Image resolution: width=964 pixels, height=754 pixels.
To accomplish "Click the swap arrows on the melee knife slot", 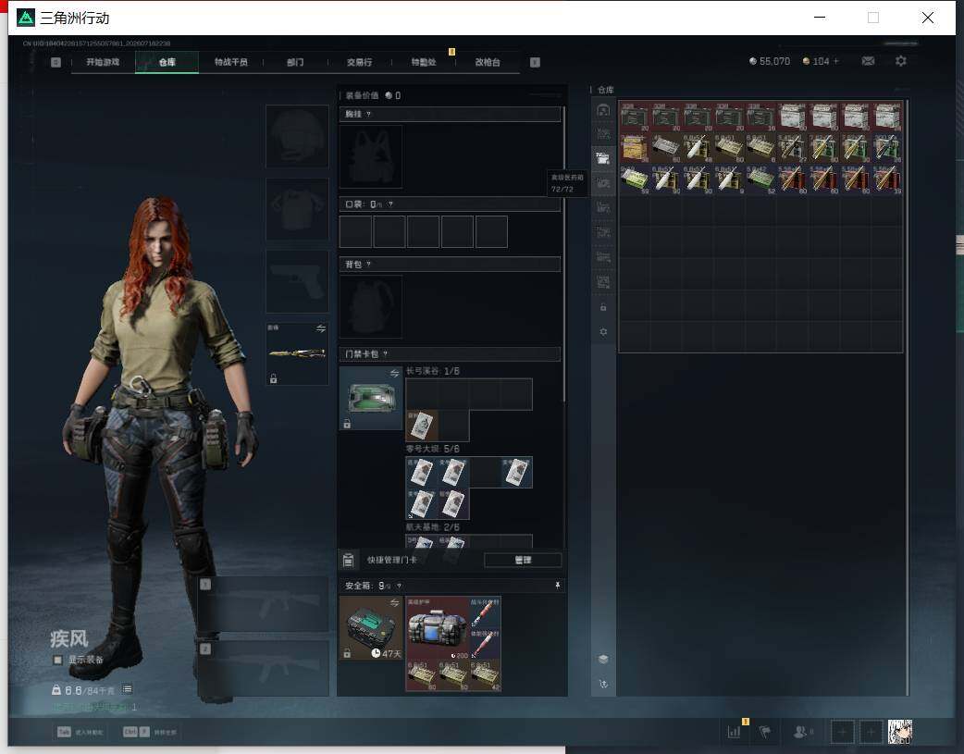I will [320, 328].
